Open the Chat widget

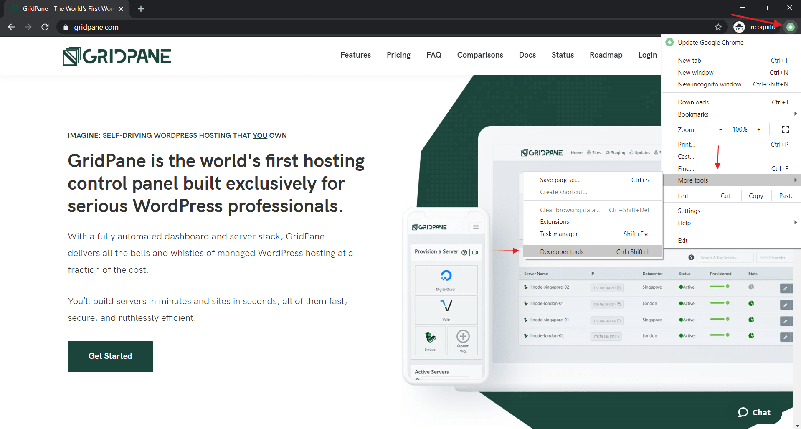click(x=754, y=412)
